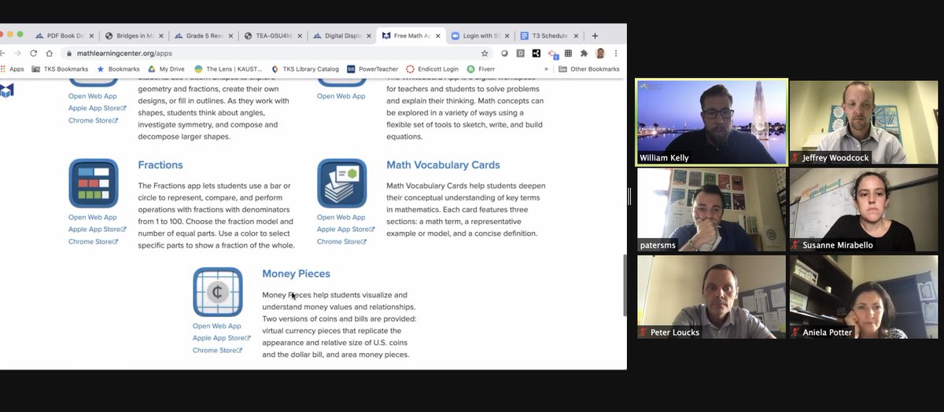944x412 pixels.
Task: Expand the Other Bookmarks folder
Action: pyautogui.click(x=589, y=69)
